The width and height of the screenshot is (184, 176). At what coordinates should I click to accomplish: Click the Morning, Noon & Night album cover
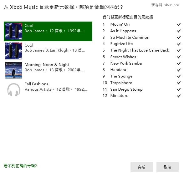(x=14, y=70)
